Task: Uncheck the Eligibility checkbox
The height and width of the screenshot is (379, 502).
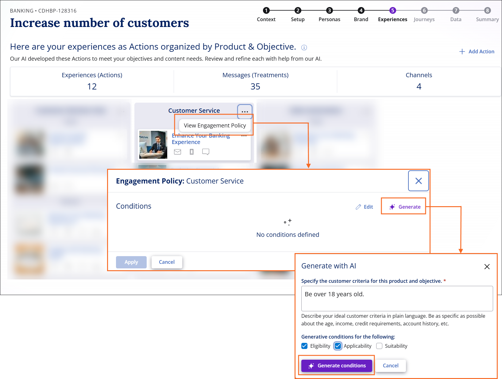Action: point(304,346)
